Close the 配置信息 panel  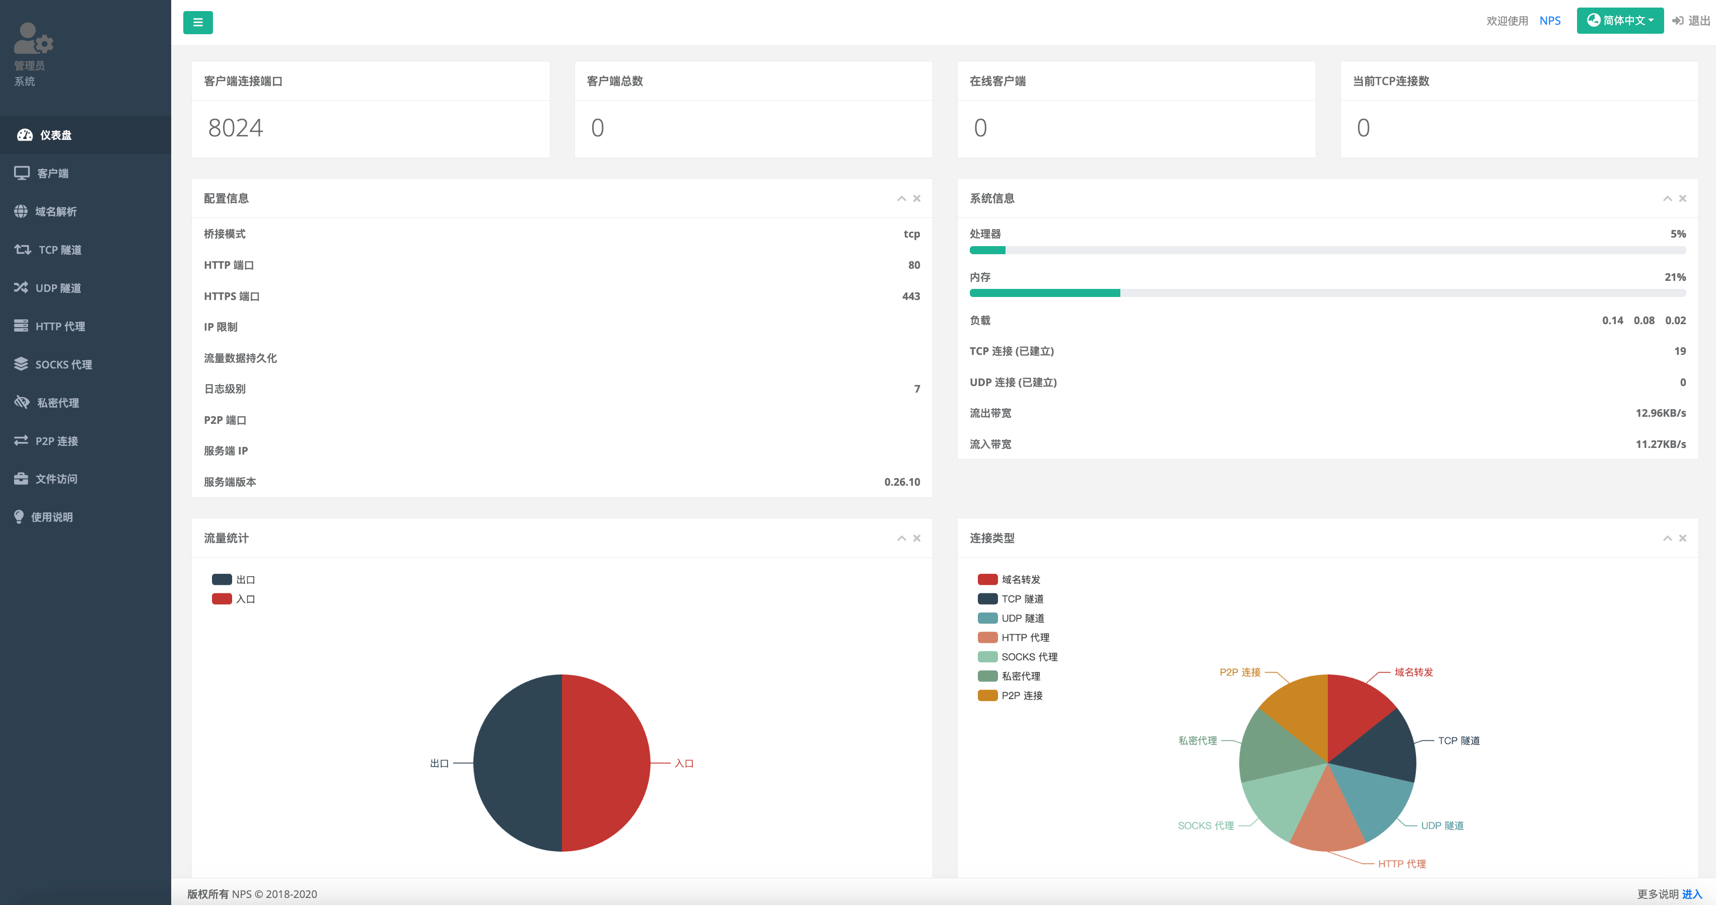(916, 198)
